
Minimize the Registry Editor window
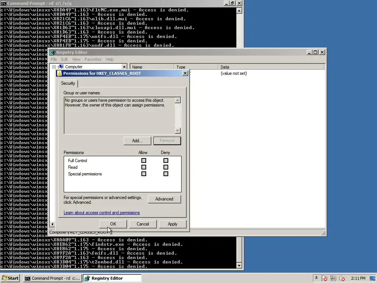309,52
